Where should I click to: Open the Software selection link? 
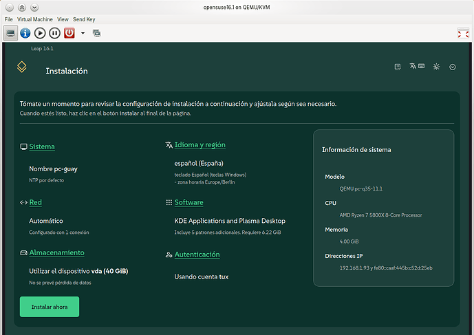189,202
